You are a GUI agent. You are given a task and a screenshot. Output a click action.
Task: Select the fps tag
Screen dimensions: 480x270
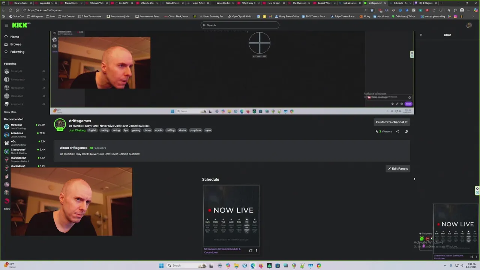(x=126, y=130)
